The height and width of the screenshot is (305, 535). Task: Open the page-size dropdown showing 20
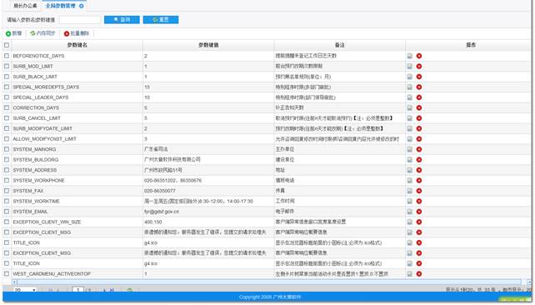25,290
